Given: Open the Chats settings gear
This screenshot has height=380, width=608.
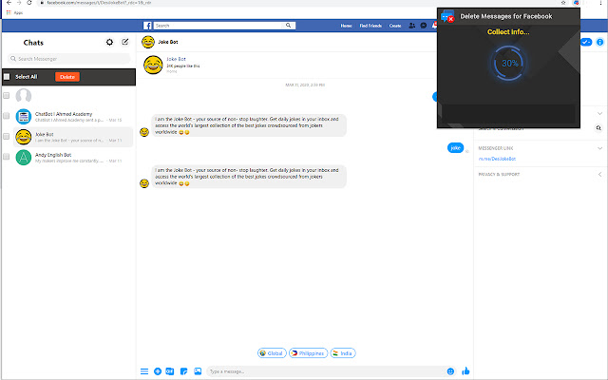Looking at the screenshot, I should [x=110, y=42].
